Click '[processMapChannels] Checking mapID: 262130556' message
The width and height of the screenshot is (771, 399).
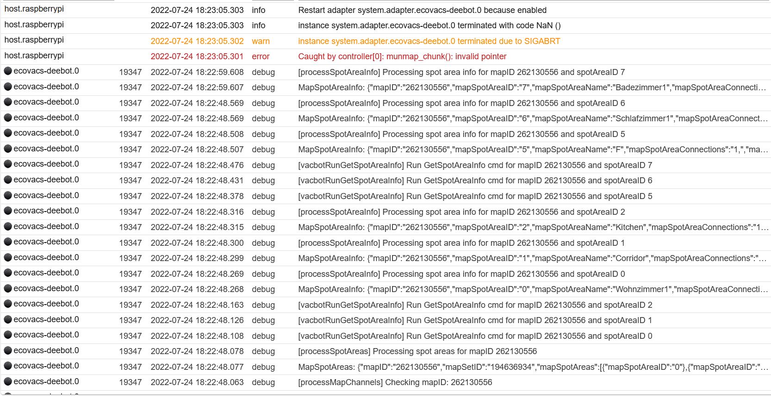pos(395,382)
